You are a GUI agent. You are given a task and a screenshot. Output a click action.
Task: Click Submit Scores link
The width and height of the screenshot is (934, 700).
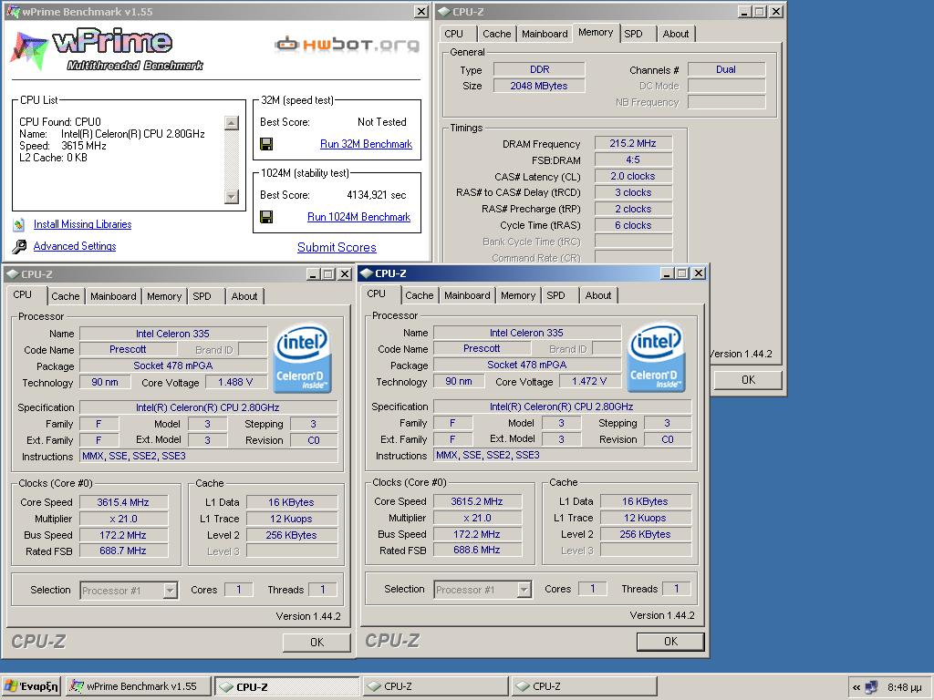[x=337, y=247]
